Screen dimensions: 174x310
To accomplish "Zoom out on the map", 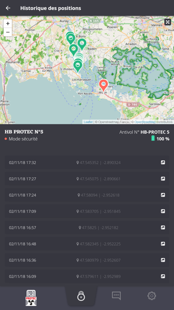I will click(x=8, y=32).
